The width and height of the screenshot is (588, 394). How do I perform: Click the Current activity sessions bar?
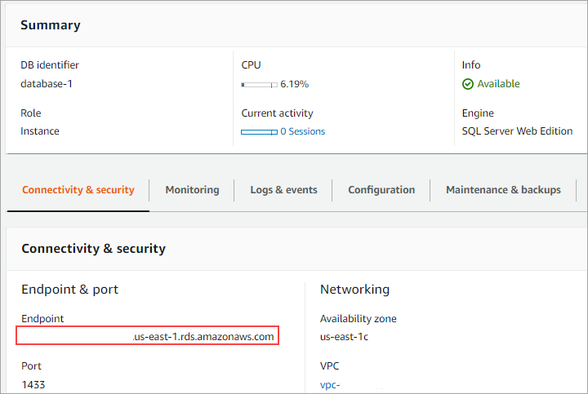(259, 132)
